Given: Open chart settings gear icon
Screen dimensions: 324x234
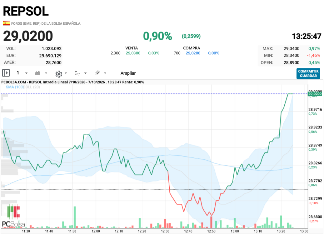Looking at the screenshot, I should coord(59,73).
